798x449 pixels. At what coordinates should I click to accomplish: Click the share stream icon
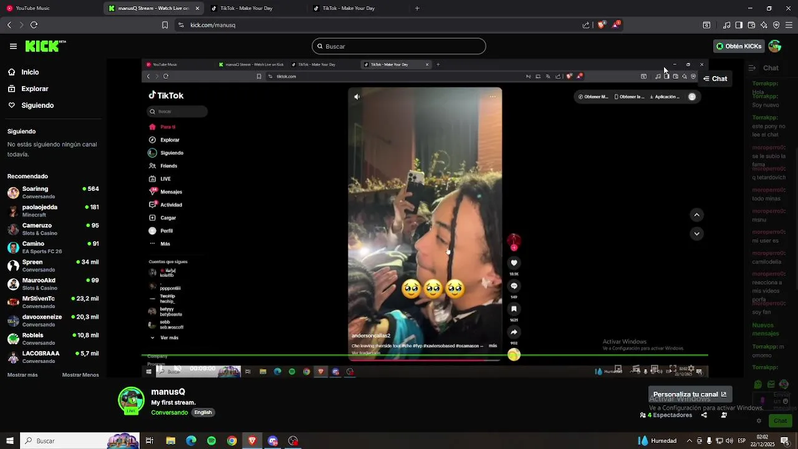coord(704,415)
